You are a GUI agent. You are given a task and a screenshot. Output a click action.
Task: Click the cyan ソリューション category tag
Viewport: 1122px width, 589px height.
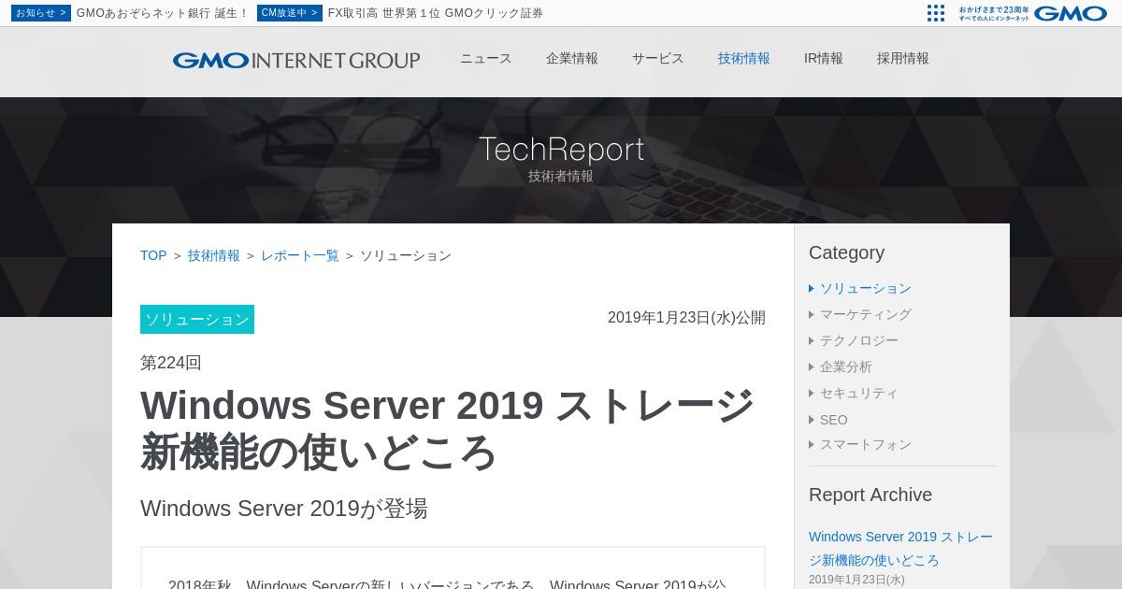197,319
